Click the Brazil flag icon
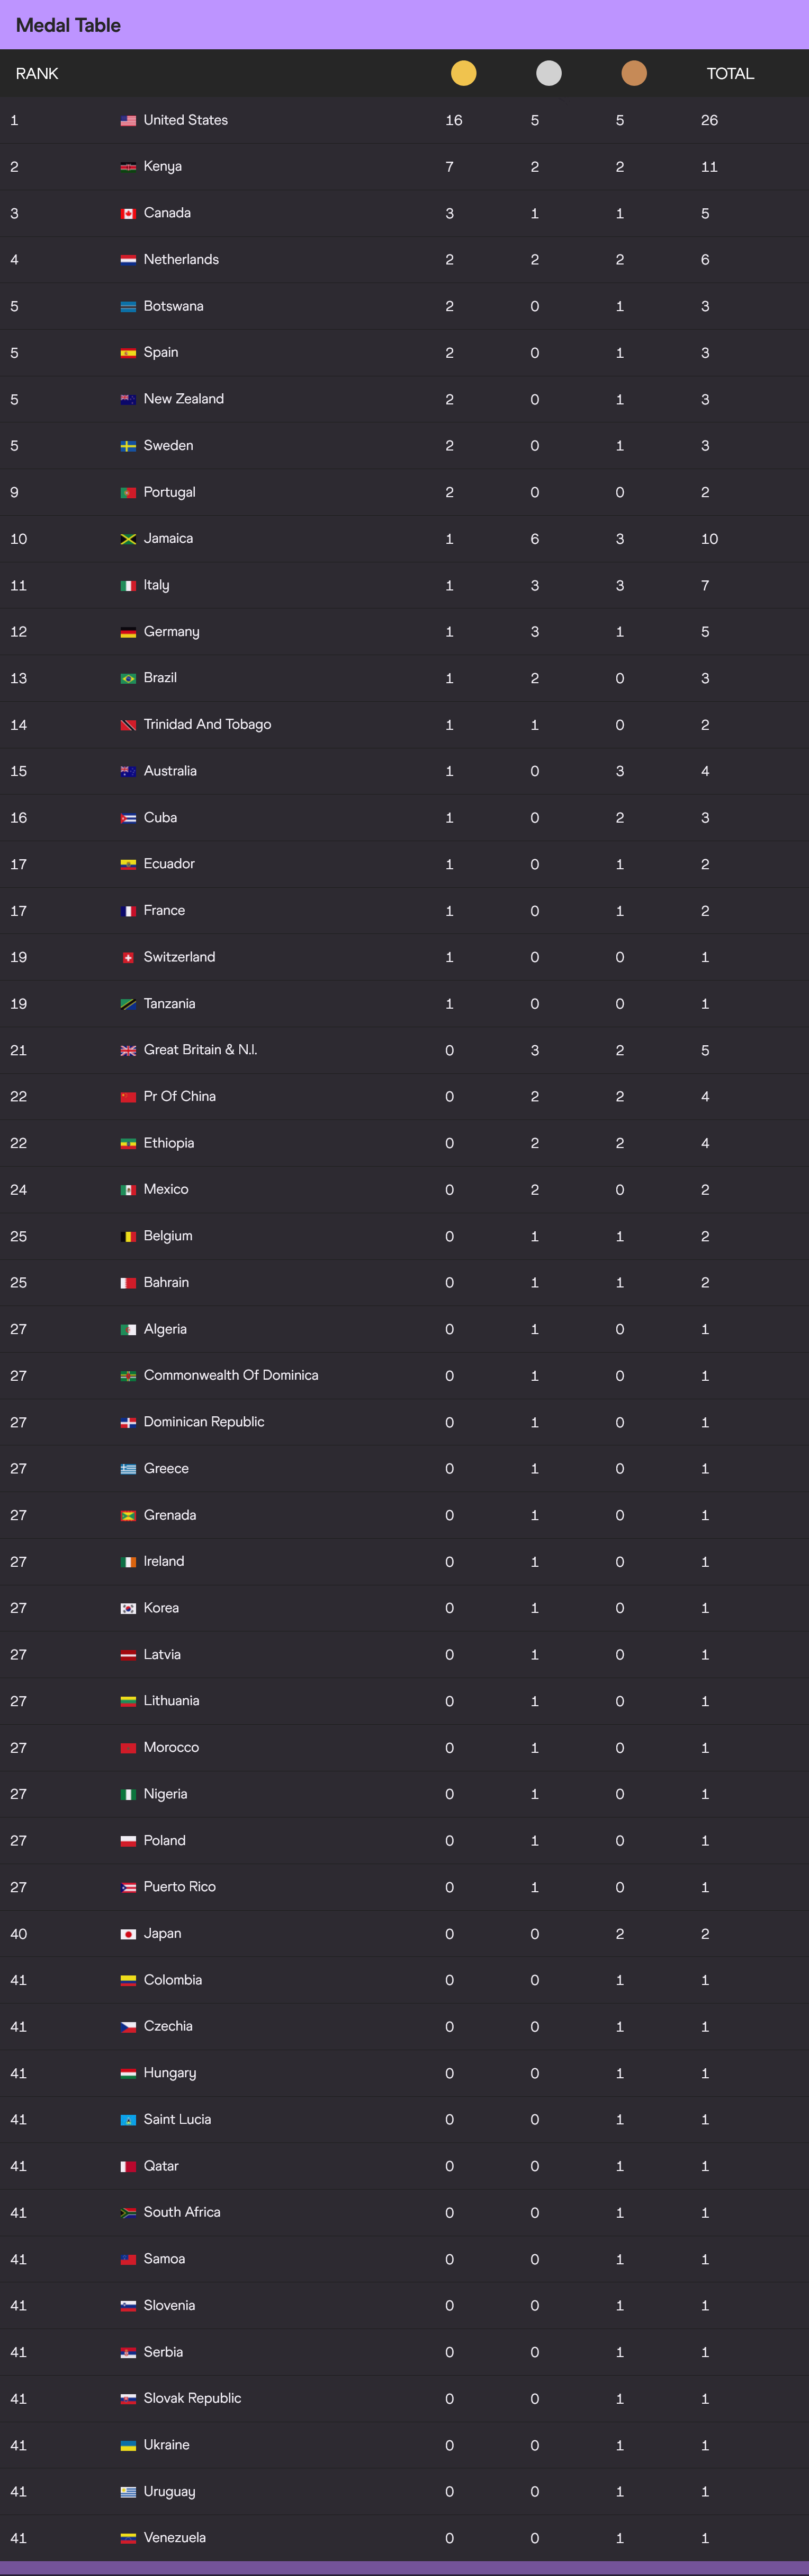 pos(128,678)
